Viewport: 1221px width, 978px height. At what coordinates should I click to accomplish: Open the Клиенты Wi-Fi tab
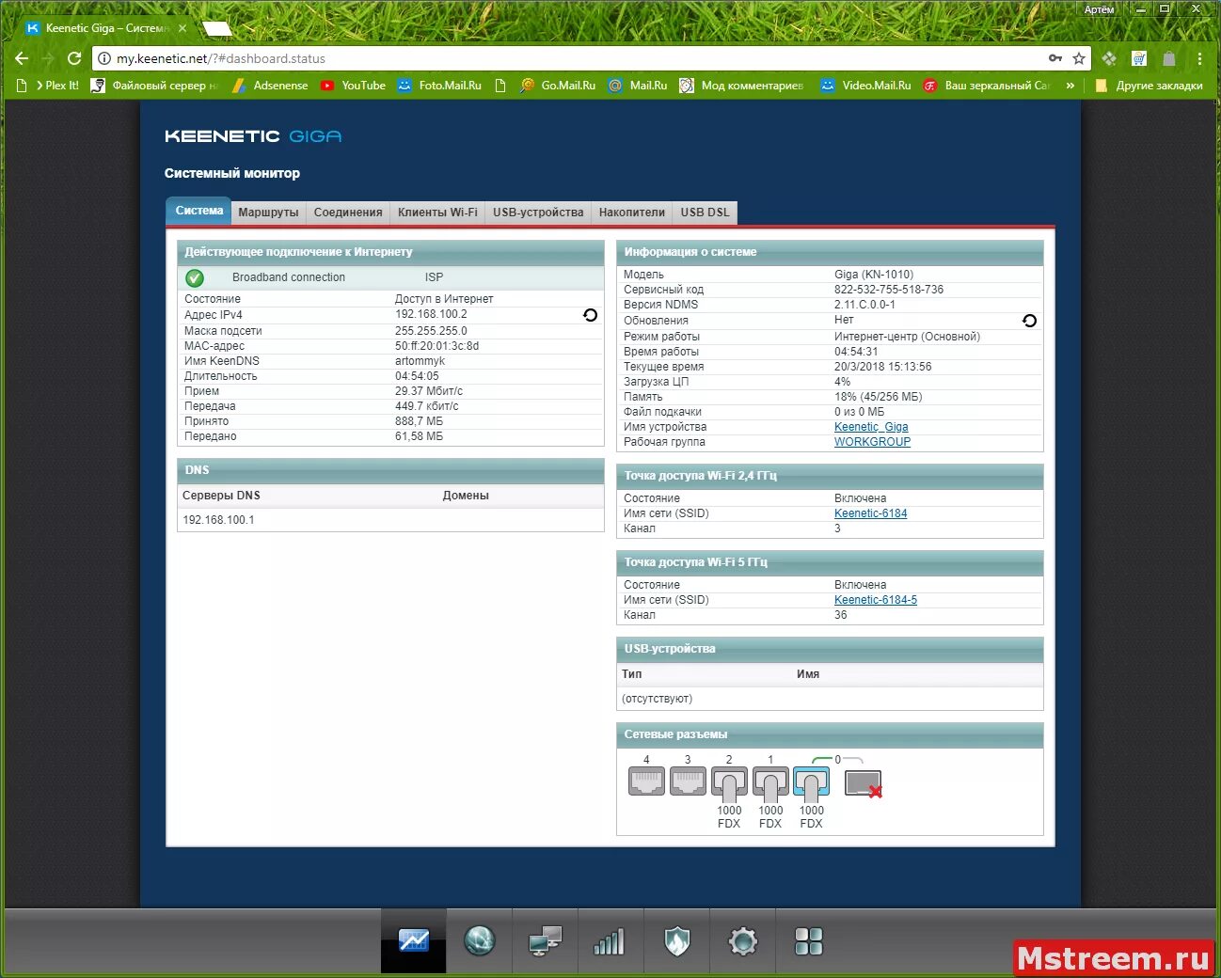pyautogui.click(x=437, y=213)
